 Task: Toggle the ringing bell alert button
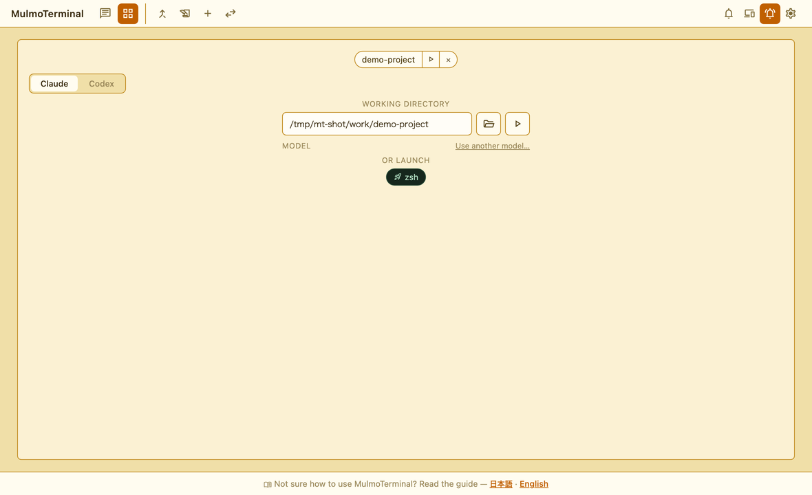pyautogui.click(x=770, y=14)
